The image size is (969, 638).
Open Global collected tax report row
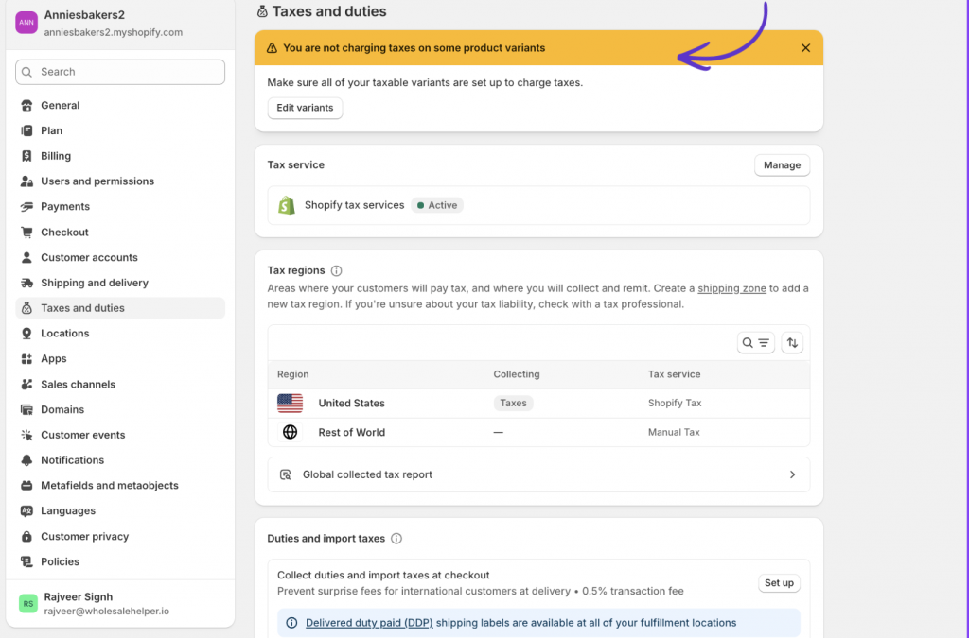538,474
